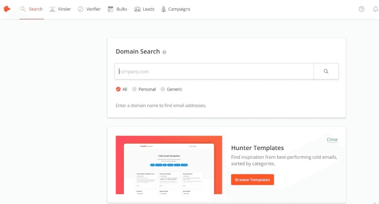Click the Campaigns rocket icon

[x=164, y=9]
